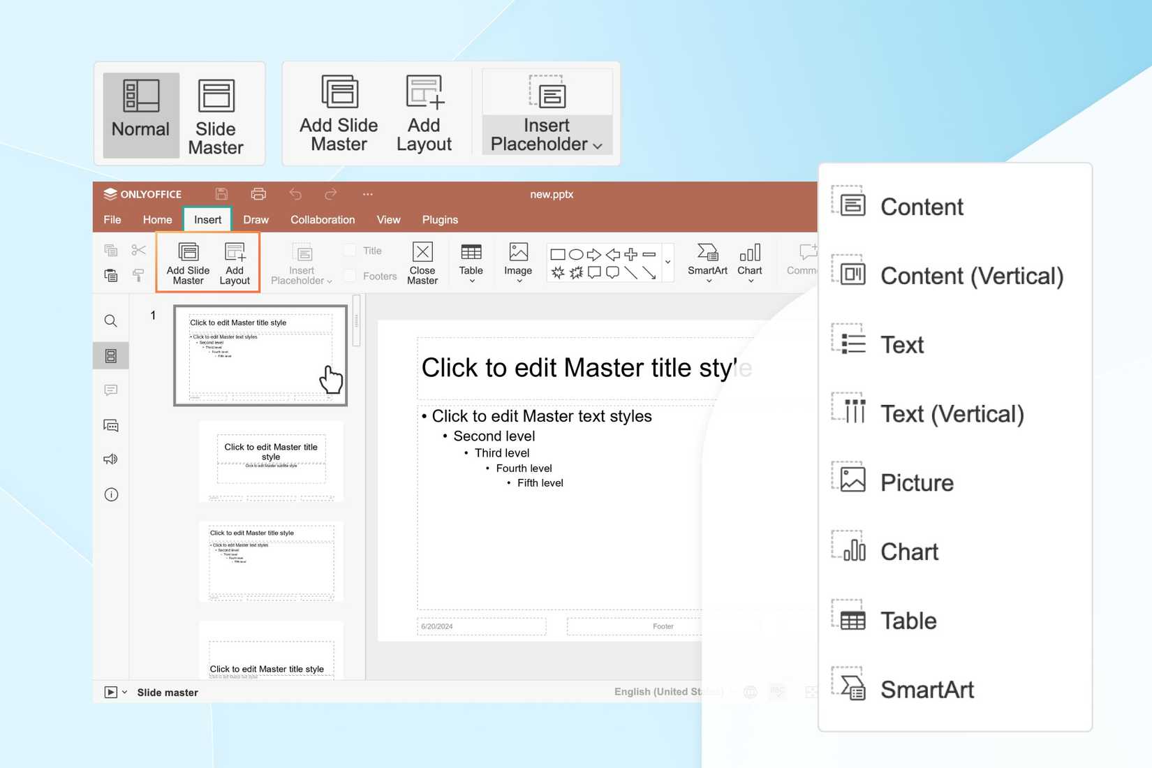Click the Copy icon in toolbar

coord(111,250)
